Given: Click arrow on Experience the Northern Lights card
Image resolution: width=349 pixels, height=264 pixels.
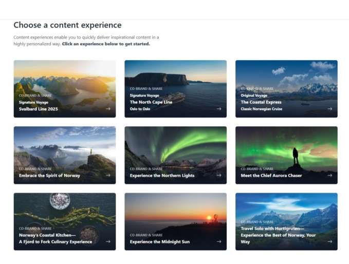Looking at the screenshot, I should pos(219,175).
